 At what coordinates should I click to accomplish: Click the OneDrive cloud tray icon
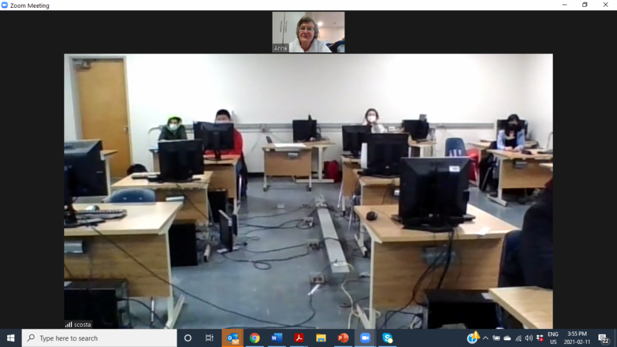(x=507, y=338)
